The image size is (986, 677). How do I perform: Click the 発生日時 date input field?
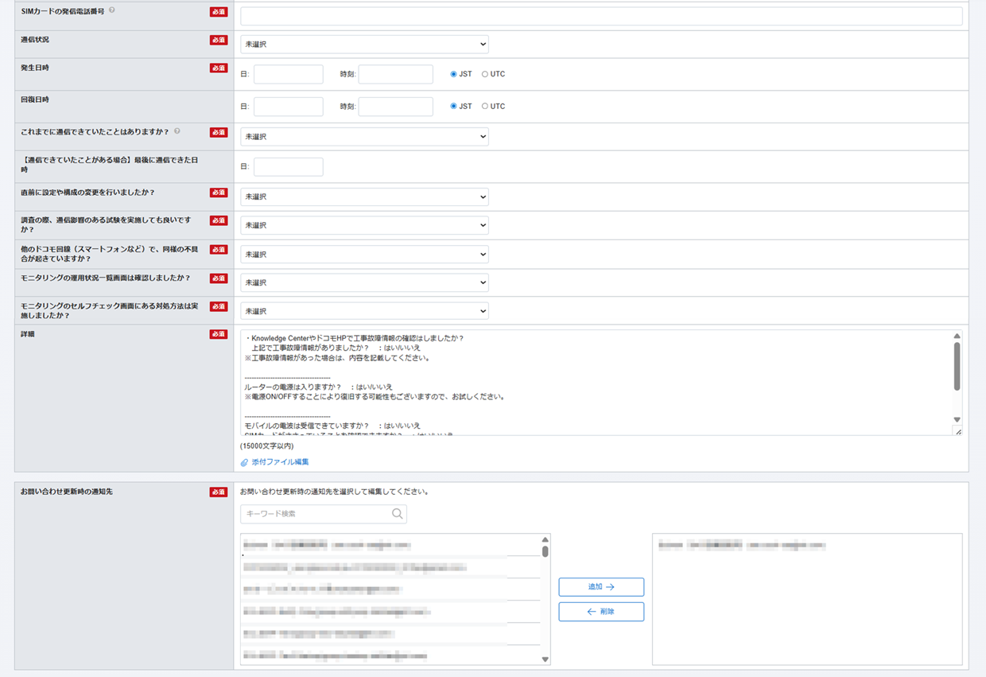(x=288, y=74)
